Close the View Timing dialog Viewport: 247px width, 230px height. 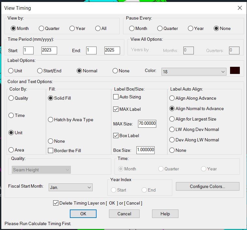[240, 8]
